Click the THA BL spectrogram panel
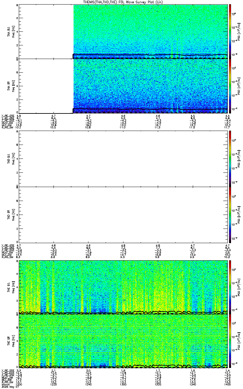Viewport: 243px width, 389px height. [x=123, y=31]
